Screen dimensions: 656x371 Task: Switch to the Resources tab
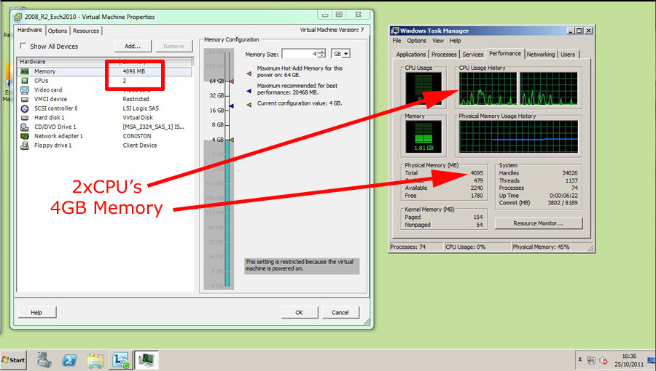(x=86, y=31)
